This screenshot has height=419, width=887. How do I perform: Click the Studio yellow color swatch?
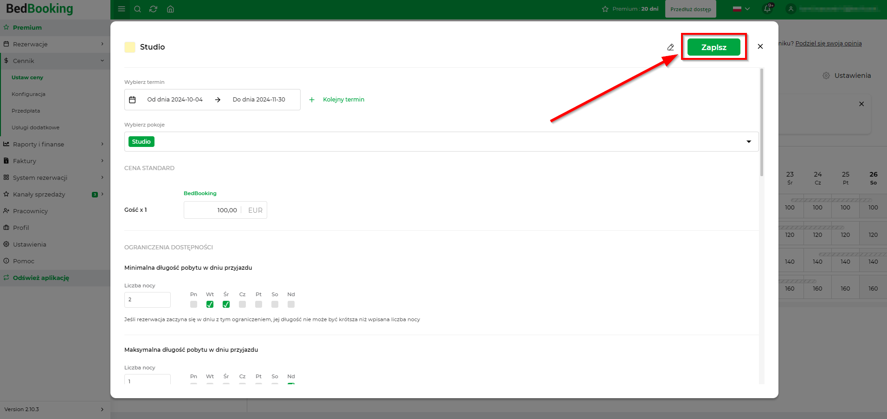point(130,47)
